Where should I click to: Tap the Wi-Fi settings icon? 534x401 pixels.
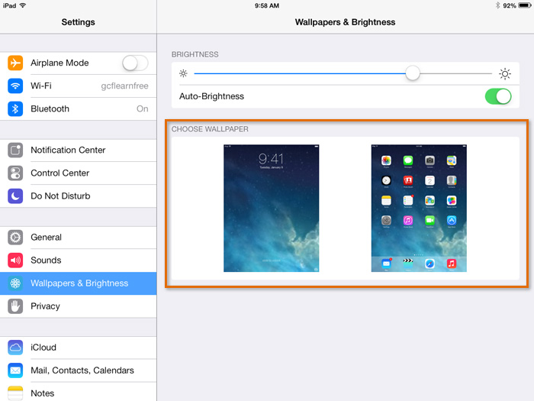click(x=15, y=86)
